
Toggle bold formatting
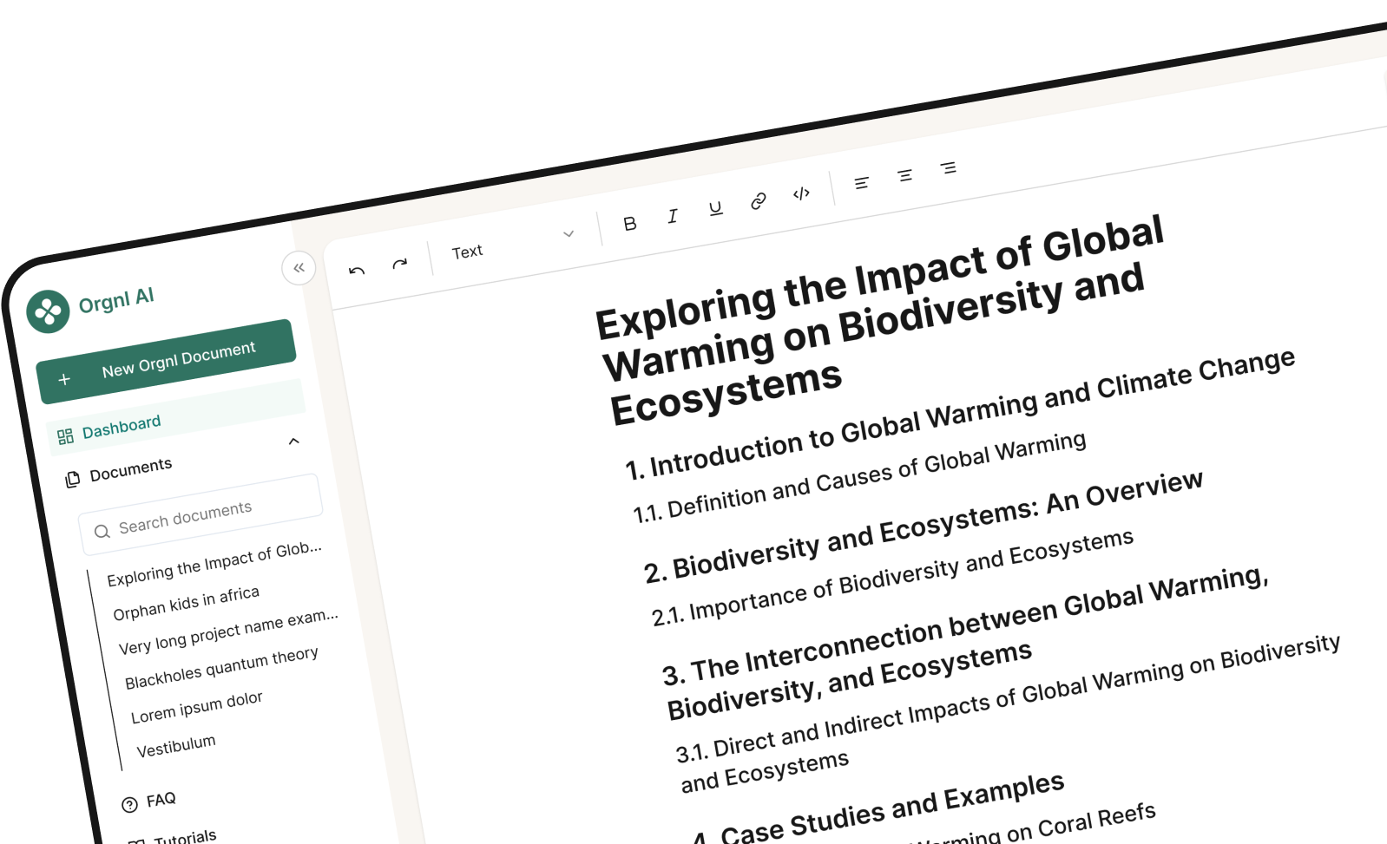[630, 224]
